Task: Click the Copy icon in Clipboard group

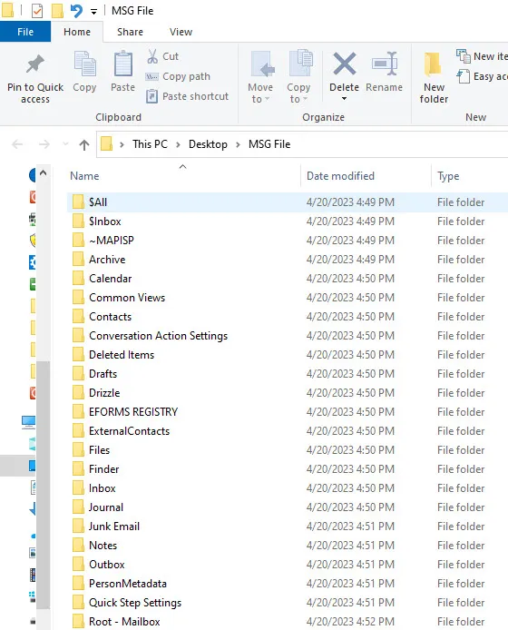Action: pyautogui.click(x=84, y=64)
